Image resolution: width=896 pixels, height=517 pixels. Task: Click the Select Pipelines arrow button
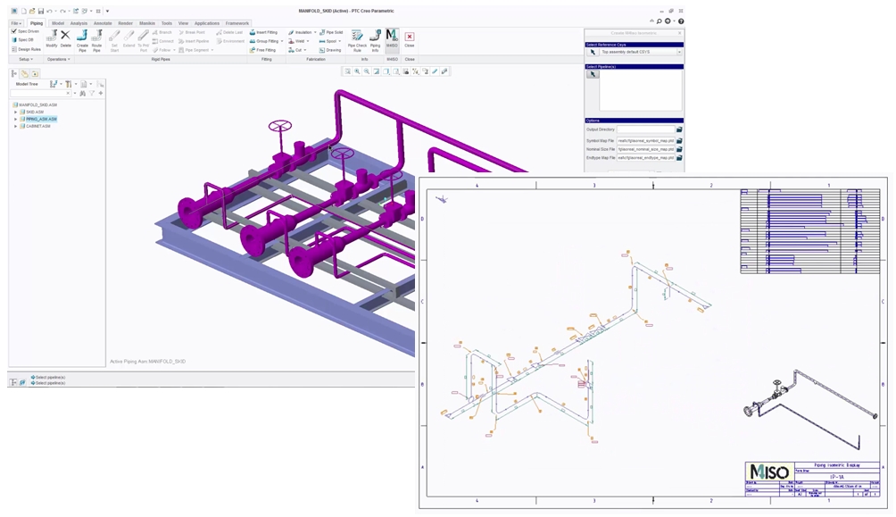coord(592,74)
